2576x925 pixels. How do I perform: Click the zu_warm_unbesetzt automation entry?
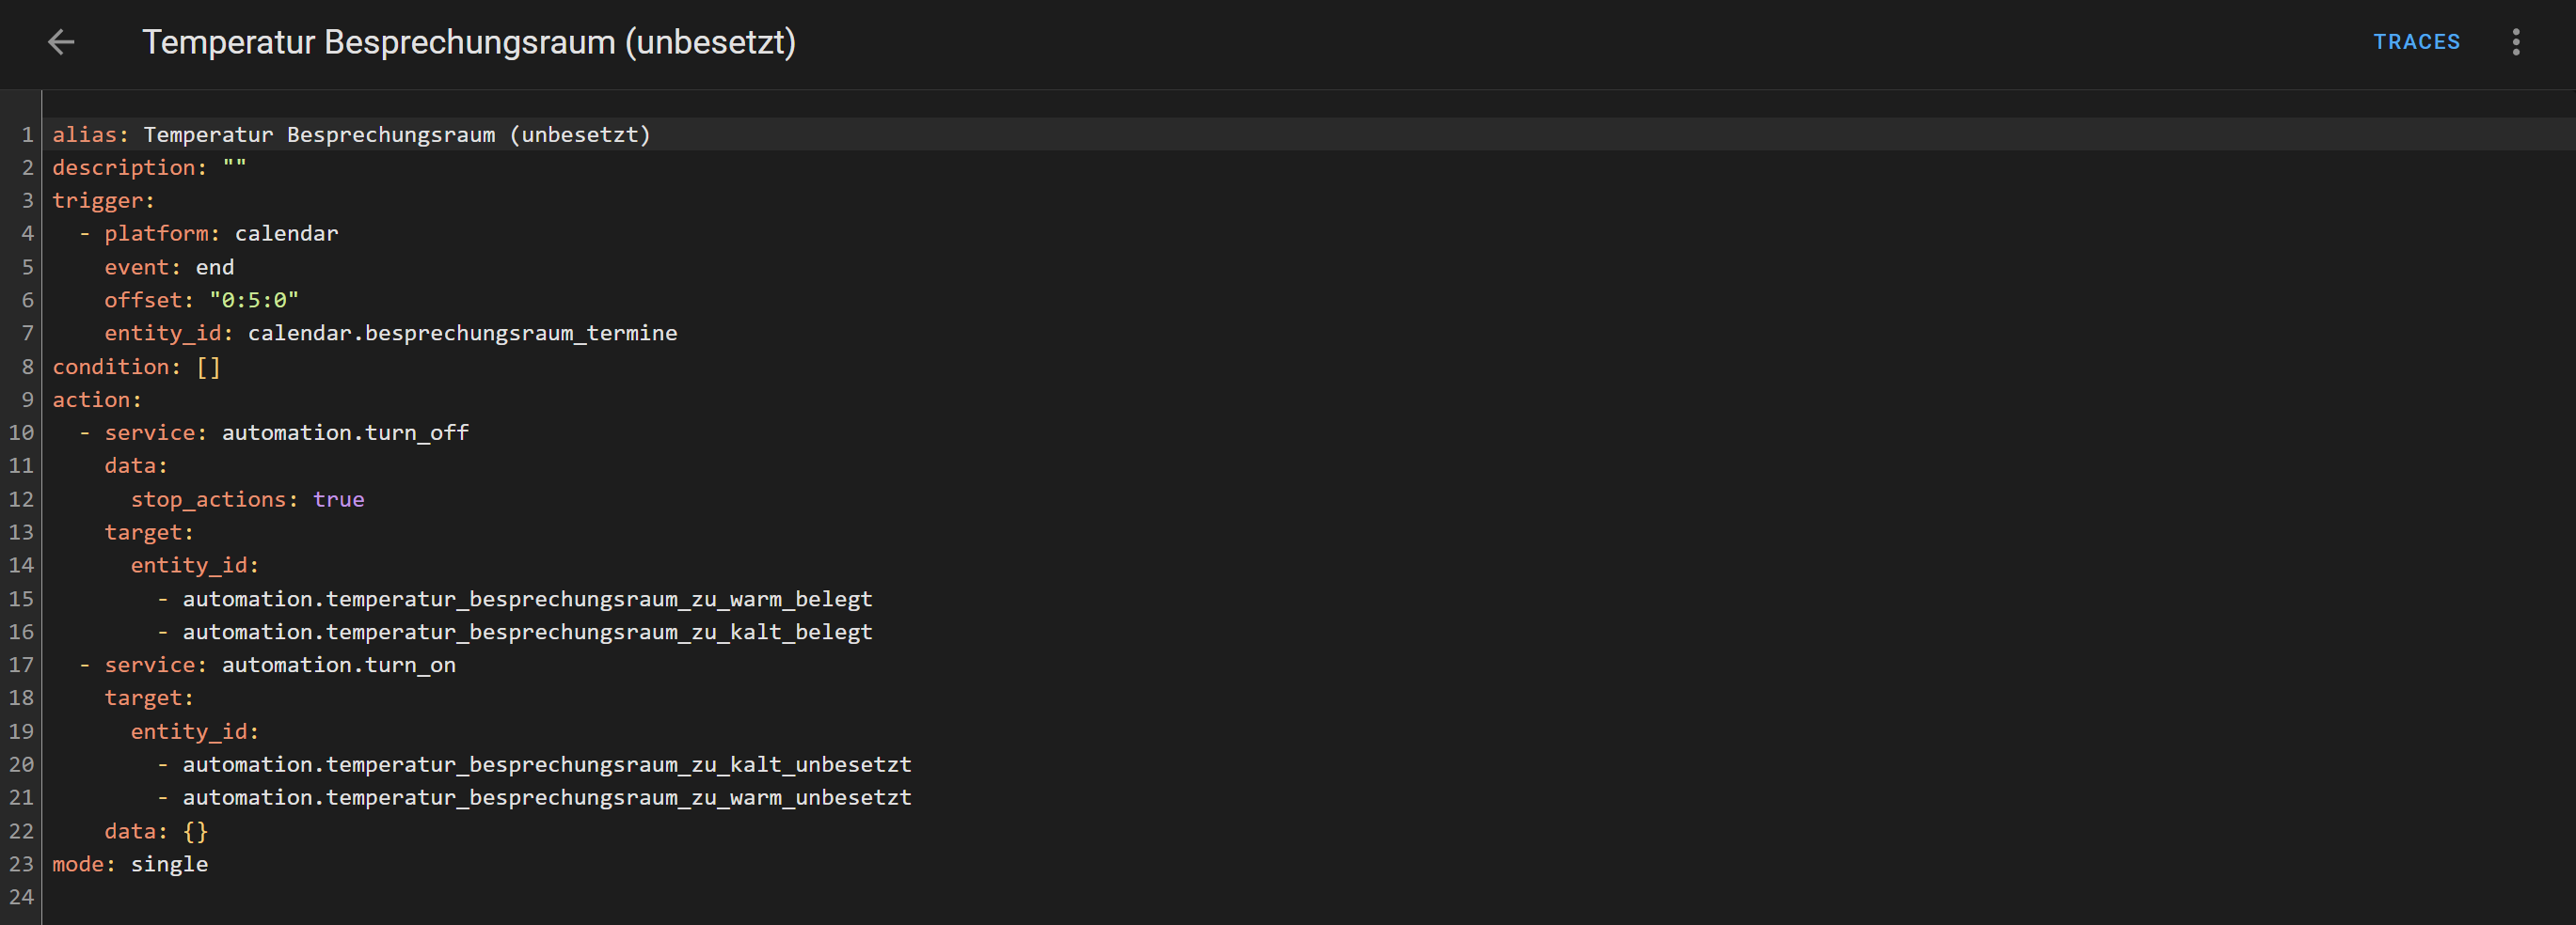546,798
